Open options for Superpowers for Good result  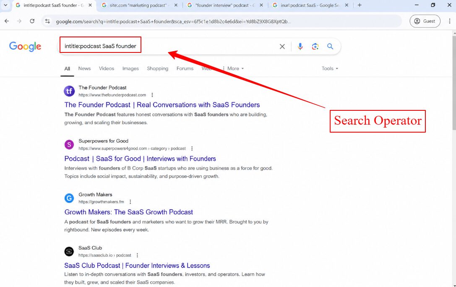tap(192, 148)
